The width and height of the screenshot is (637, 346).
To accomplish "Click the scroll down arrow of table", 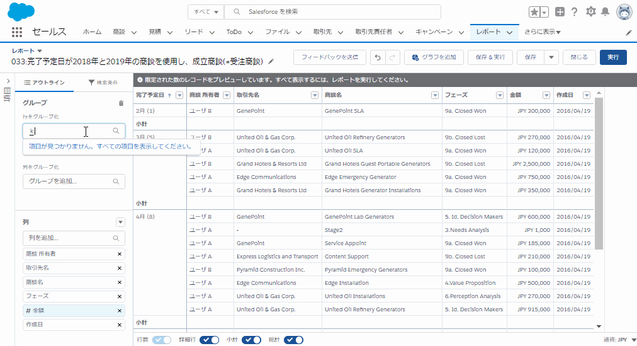I will (x=599, y=326).
